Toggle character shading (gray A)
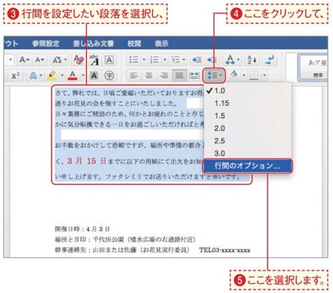Image resolution: width=333 pixels, height=293 pixels. [94, 75]
